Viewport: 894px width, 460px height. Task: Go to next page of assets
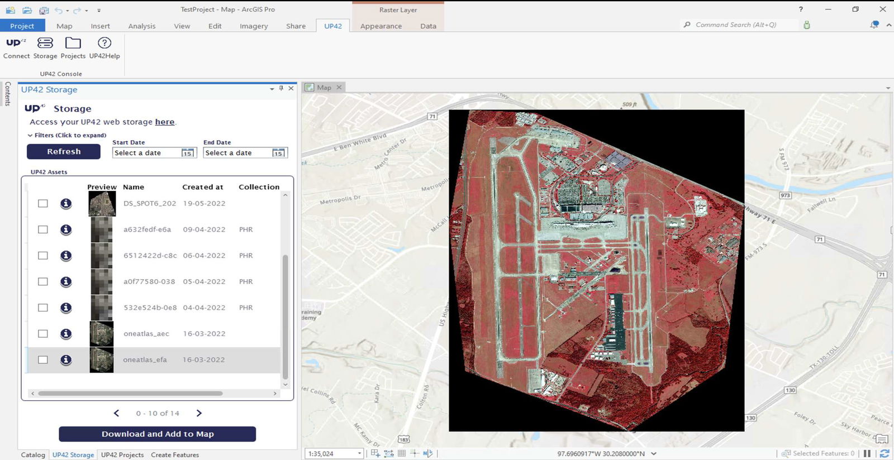click(x=199, y=413)
